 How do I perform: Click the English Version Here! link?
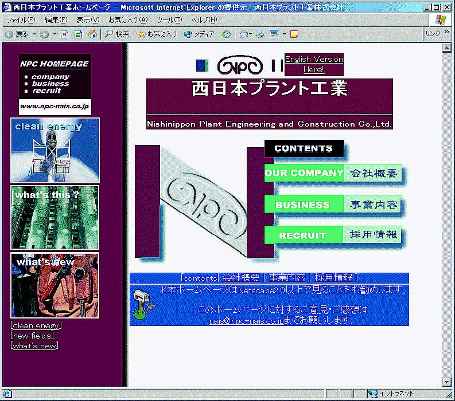pos(314,64)
